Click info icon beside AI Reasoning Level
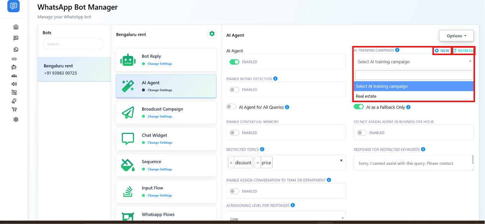The width and height of the screenshot is (485, 224). coord(293,205)
